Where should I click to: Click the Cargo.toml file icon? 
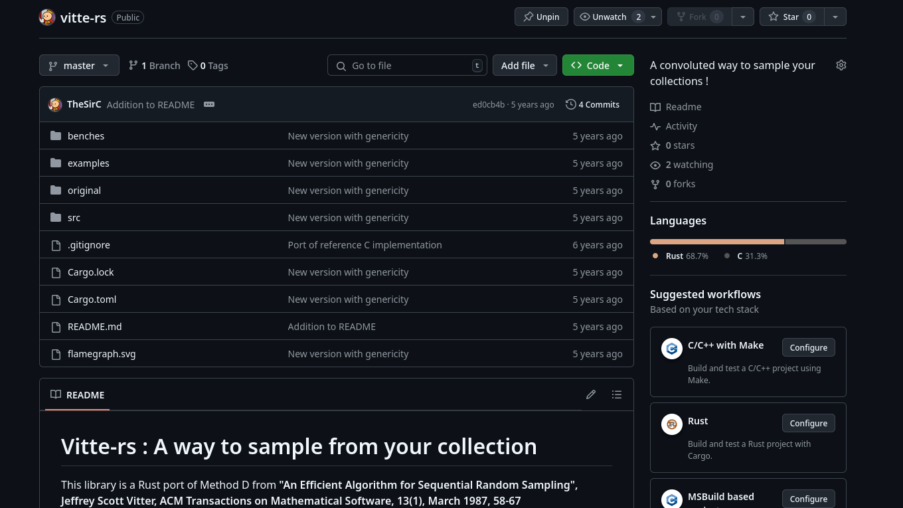coord(56,299)
